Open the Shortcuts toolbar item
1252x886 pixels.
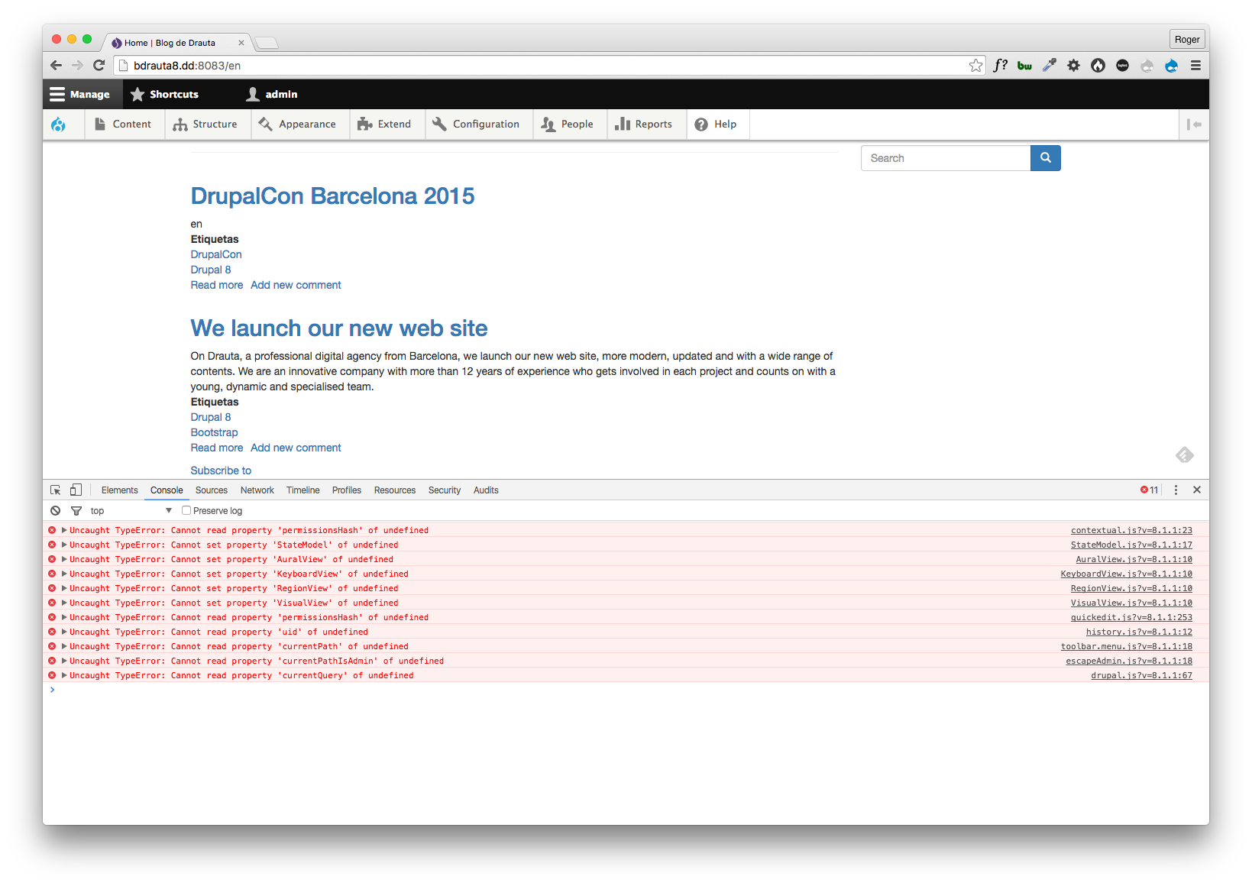pos(164,95)
